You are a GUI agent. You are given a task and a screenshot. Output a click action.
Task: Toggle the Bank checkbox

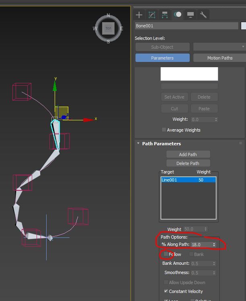(191, 254)
